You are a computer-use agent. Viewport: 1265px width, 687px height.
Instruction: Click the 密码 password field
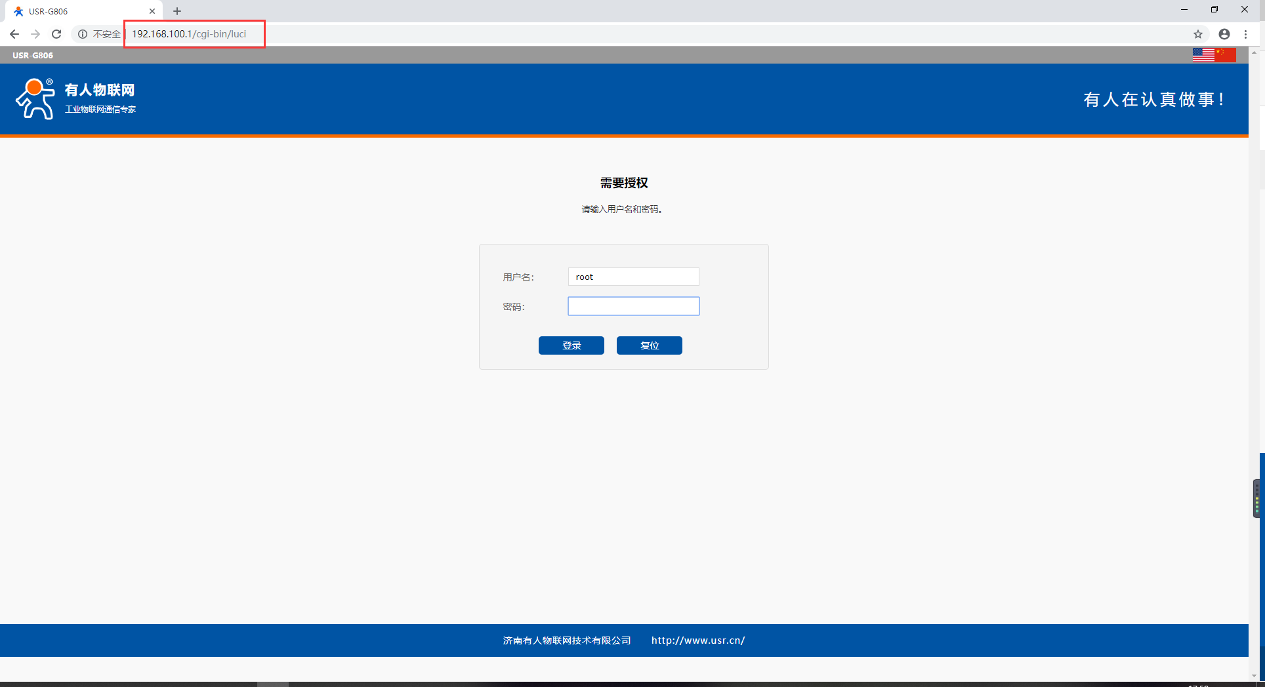[633, 306]
